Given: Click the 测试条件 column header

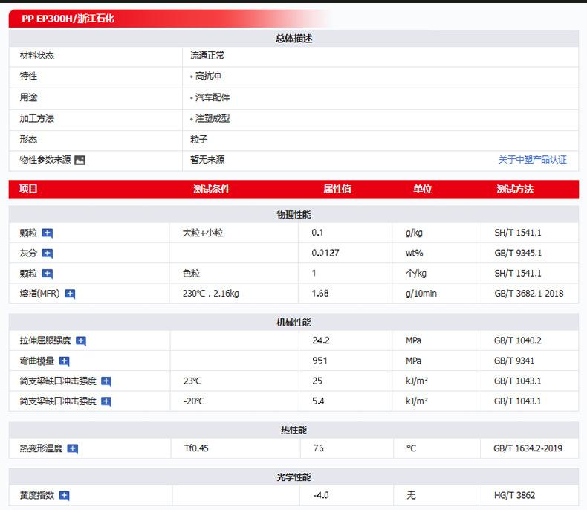Looking at the screenshot, I should click(x=212, y=189).
